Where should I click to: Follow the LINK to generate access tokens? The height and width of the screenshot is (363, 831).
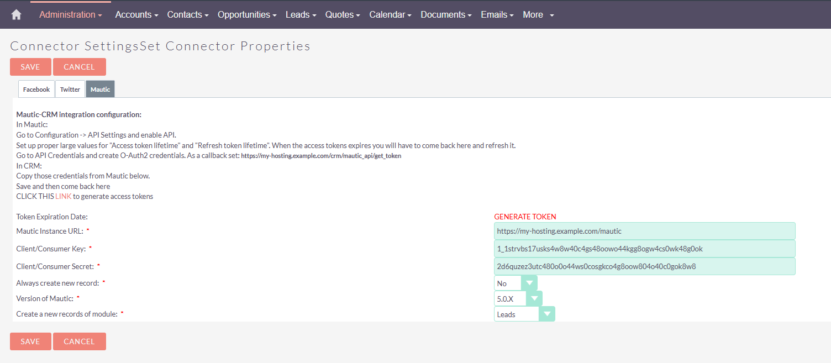click(x=63, y=196)
